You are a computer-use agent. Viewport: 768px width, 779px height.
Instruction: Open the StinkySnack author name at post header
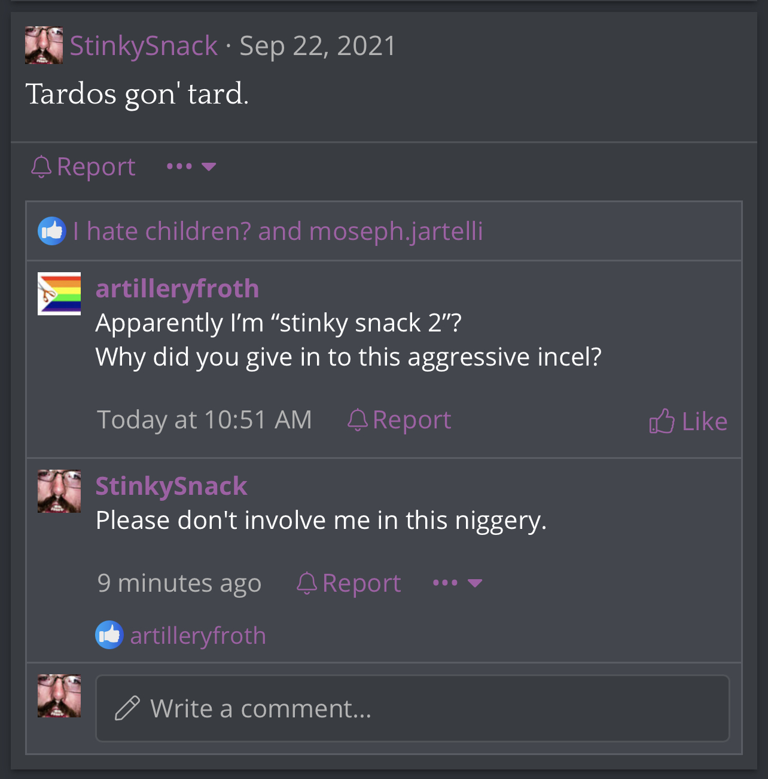point(144,45)
